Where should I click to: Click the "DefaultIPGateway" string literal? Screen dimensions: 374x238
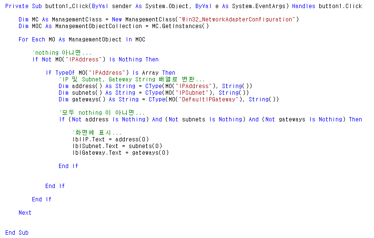pyautogui.click(x=209, y=99)
